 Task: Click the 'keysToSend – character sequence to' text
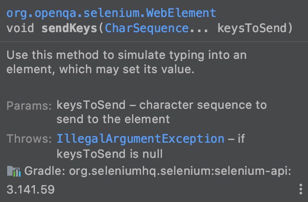tap(162, 105)
